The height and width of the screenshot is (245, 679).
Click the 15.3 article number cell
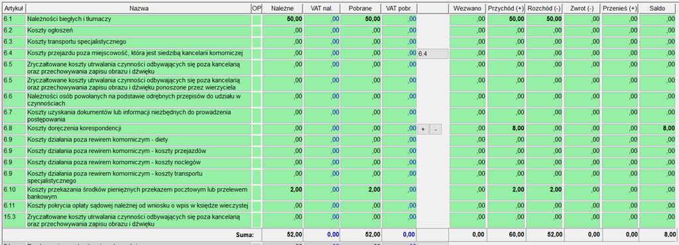[x=14, y=220]
